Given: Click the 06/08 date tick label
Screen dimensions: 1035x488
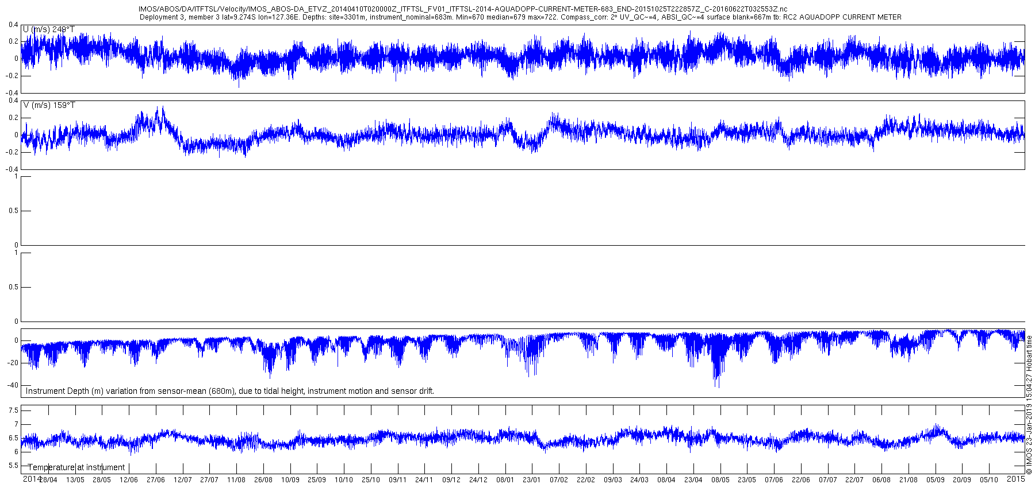Looking at the screenshot, I should tap(881, 480).
